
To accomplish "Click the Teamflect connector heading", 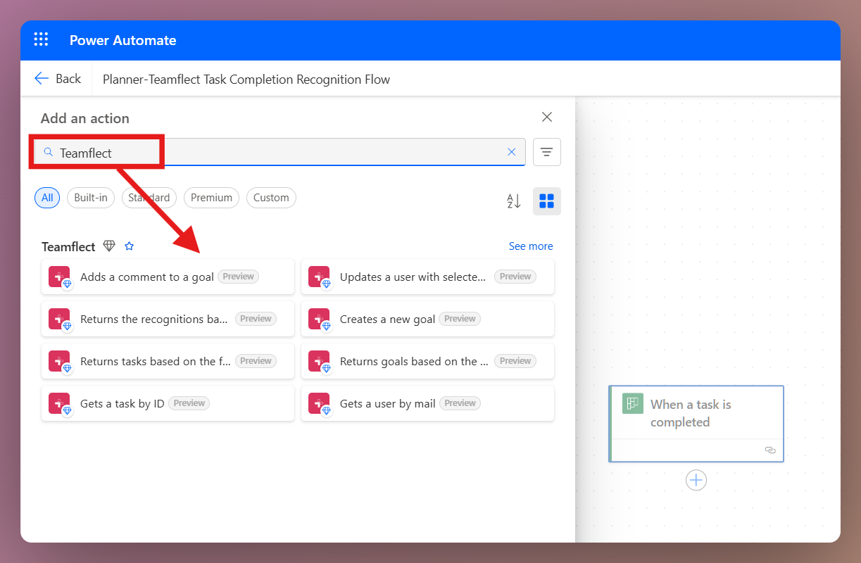I will [x=68, y=246].
